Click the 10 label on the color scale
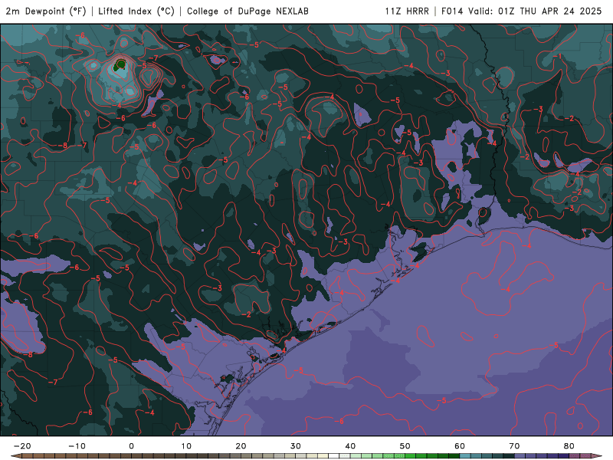The width and height of the screenshot is (613, 460). point(186,446)
